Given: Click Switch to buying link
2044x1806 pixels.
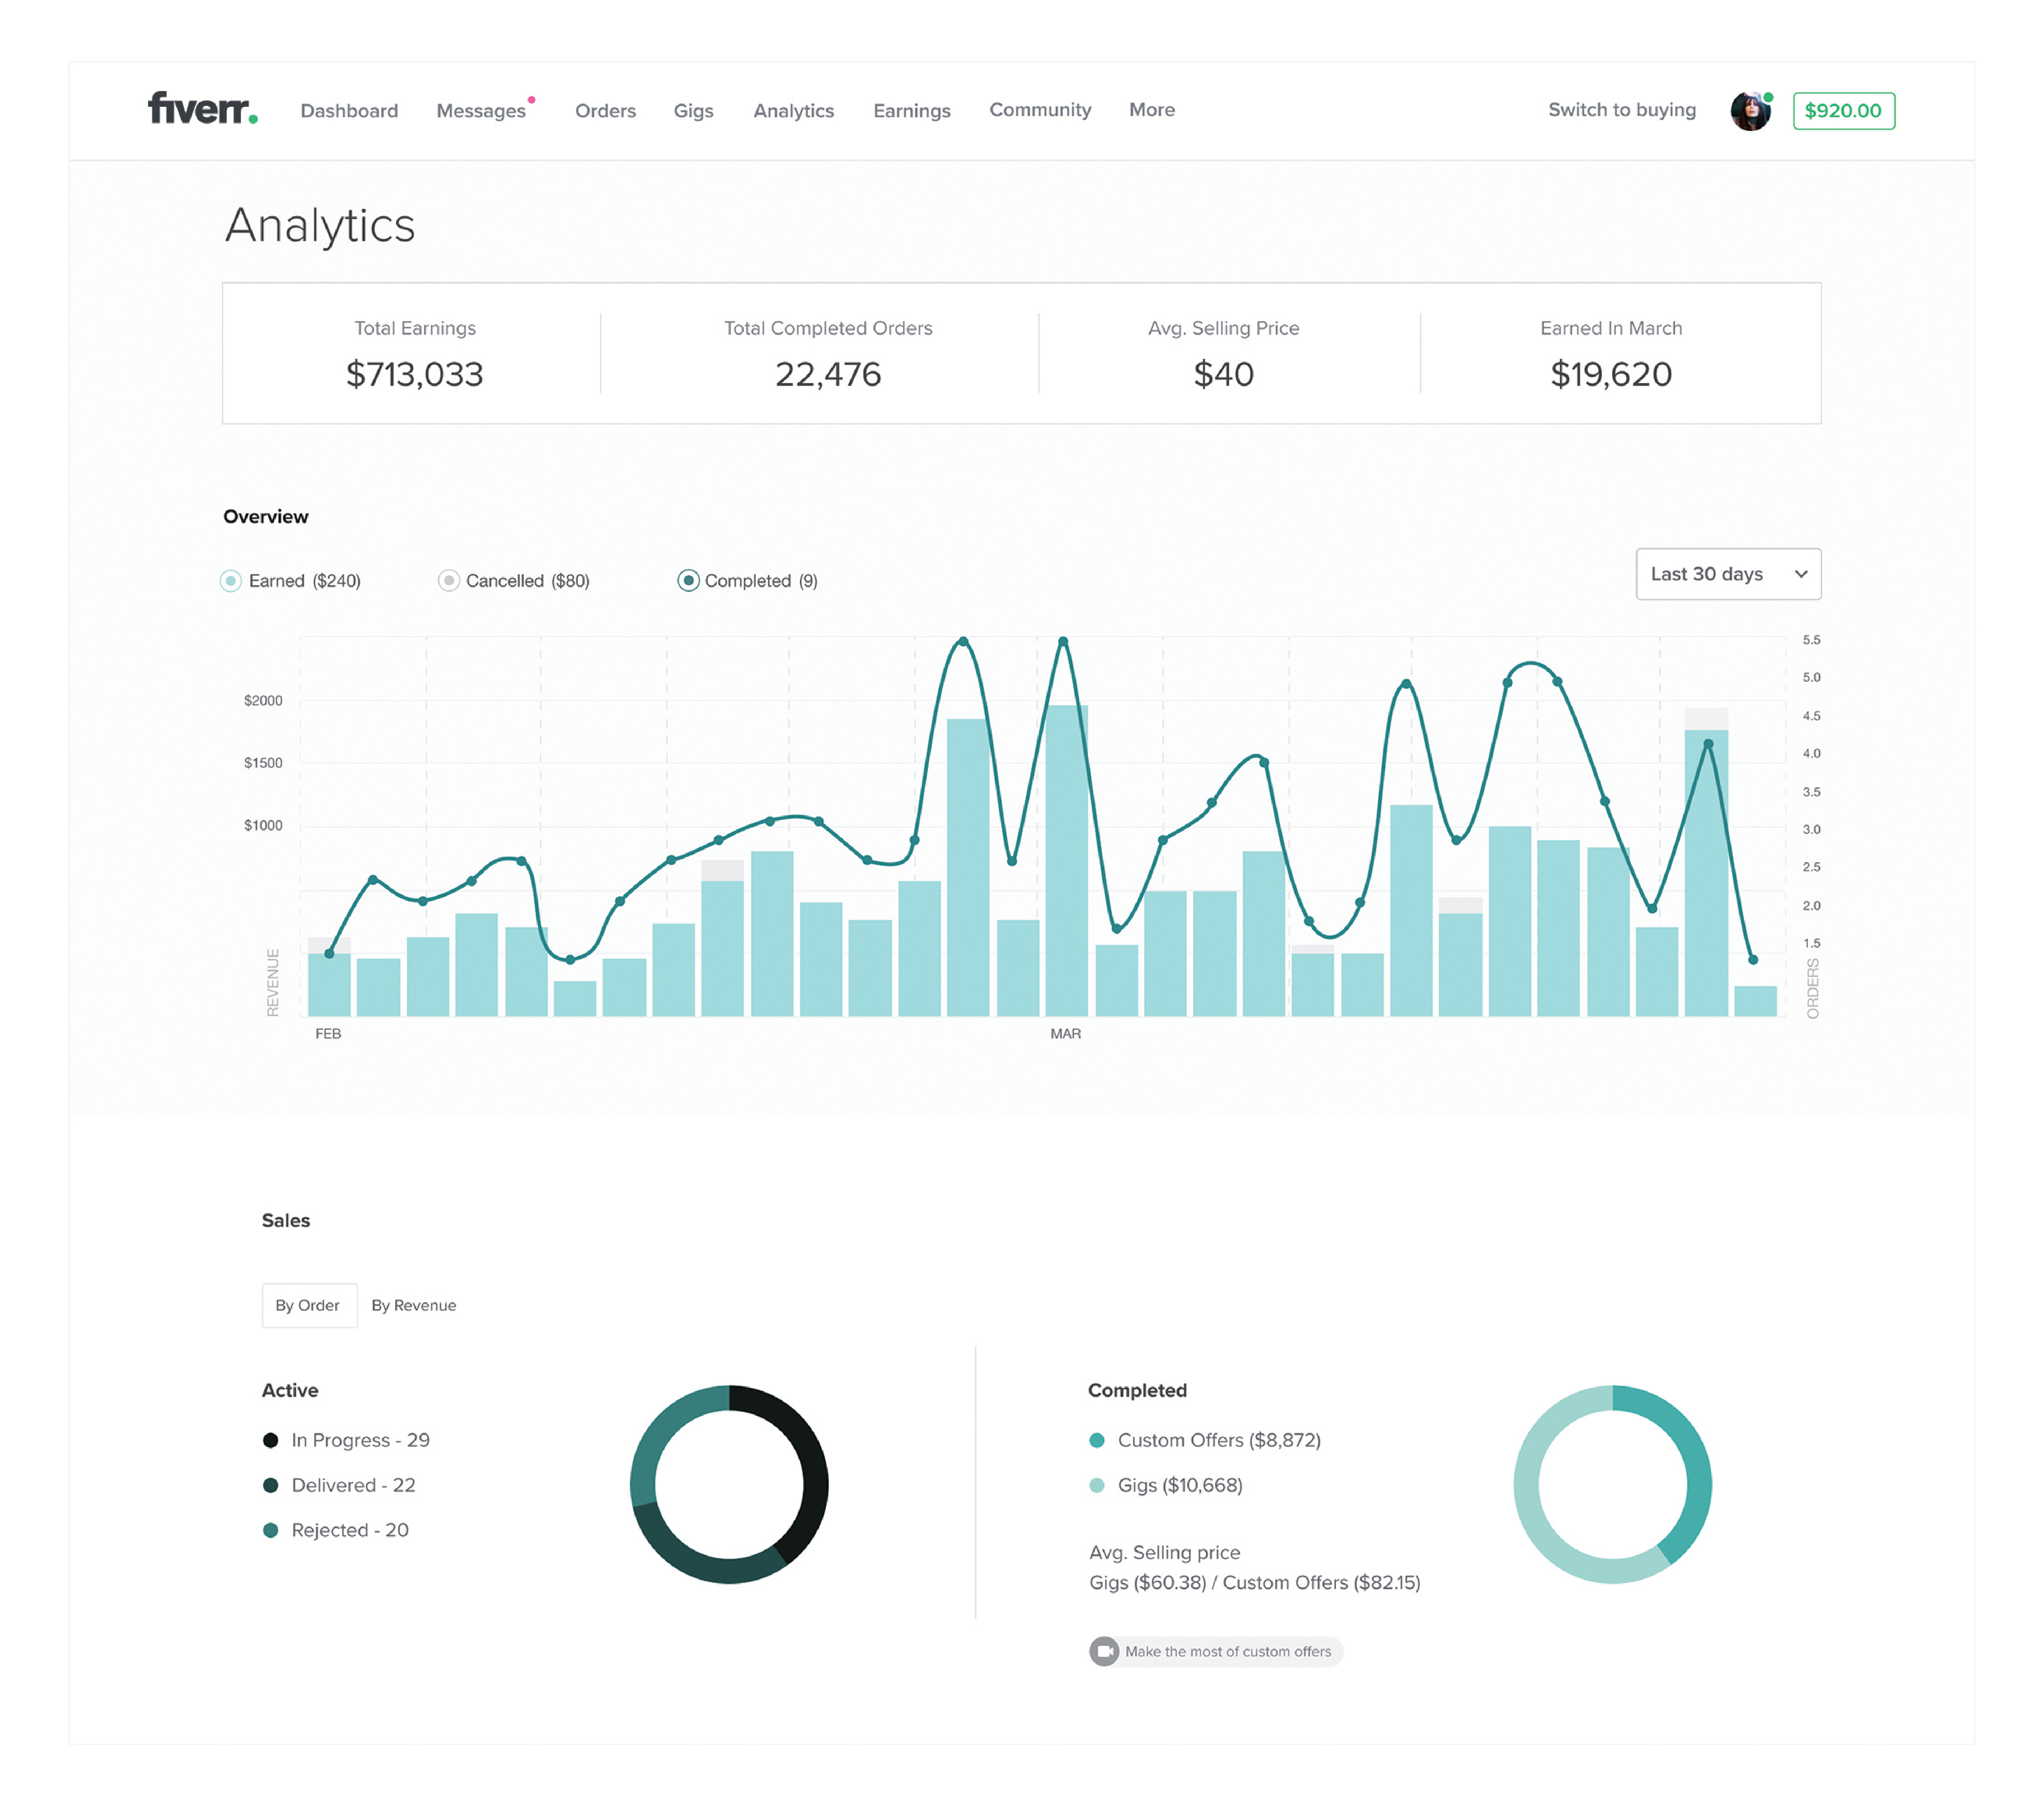Looking at the screenshot, I should (1621, 110).
